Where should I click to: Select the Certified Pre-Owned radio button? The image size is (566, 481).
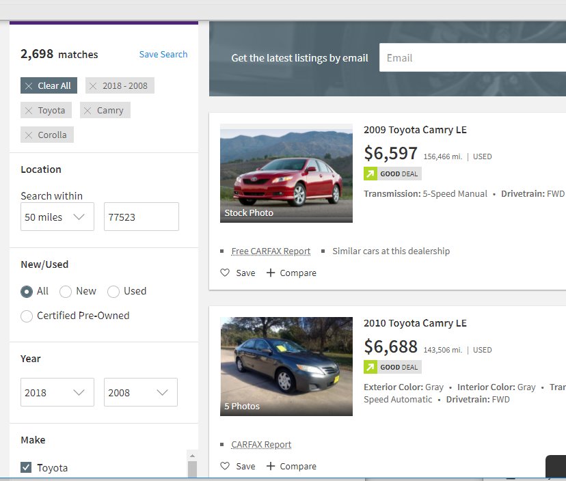(x=27, y=316)
